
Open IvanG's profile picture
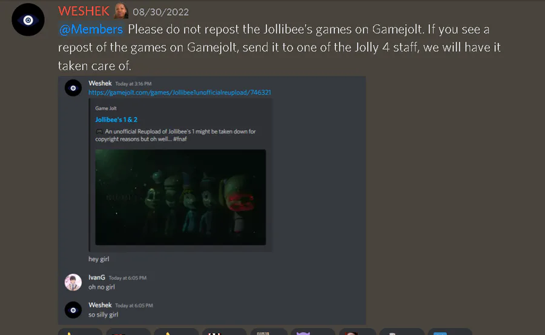click(x=73, y=282)
